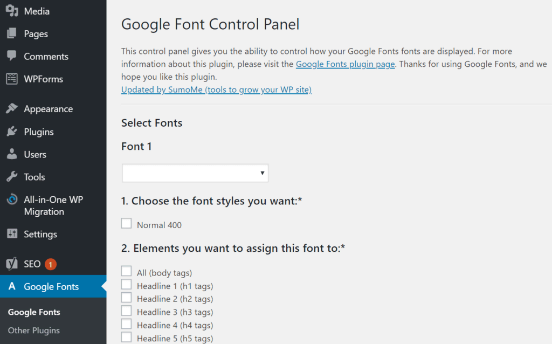Enable the Normal 400 font style
This screenshot has height=344, width=552.
coord(126,223)
